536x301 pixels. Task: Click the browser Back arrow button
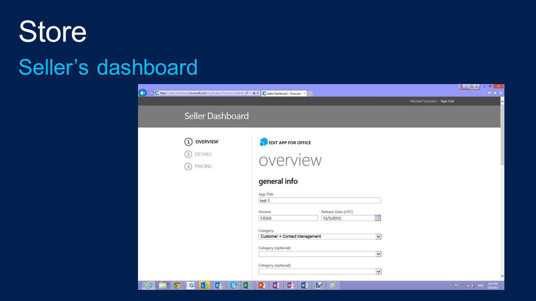(x=143, y=93)
